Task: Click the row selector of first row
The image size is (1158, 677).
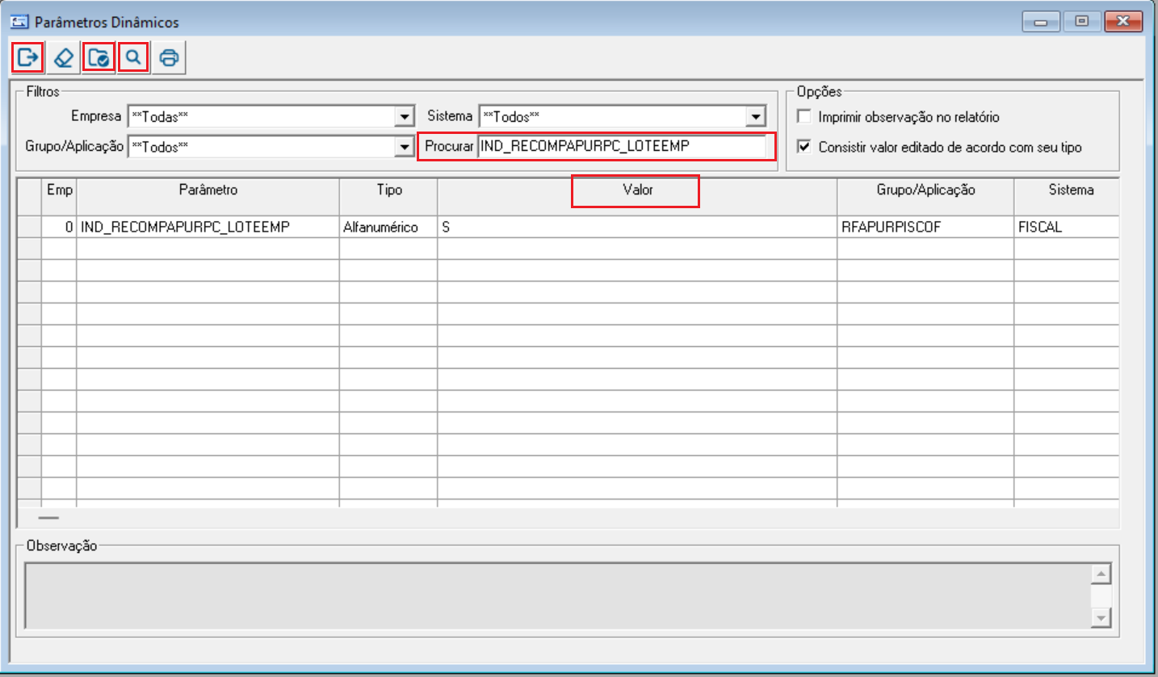Action: click(30, 228)
